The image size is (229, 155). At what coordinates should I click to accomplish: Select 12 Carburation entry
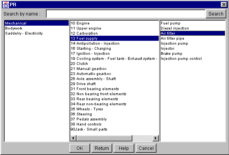click(x=114, y=33)
